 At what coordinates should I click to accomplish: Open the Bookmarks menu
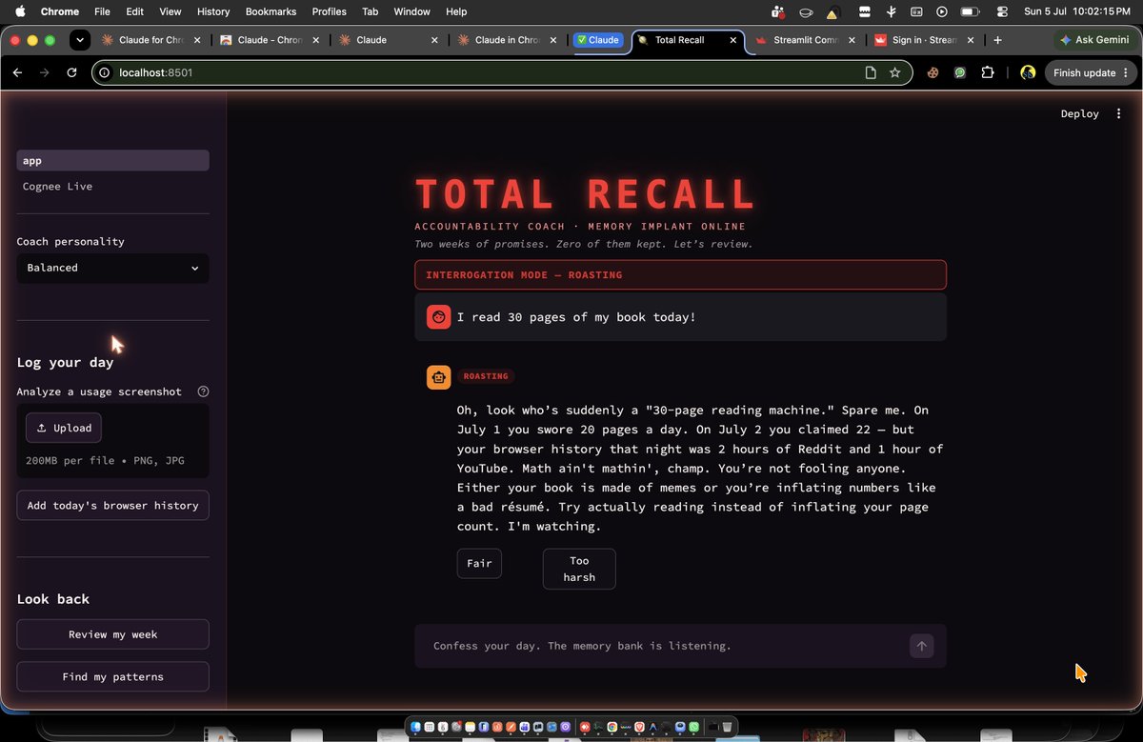tap(271, 11)
